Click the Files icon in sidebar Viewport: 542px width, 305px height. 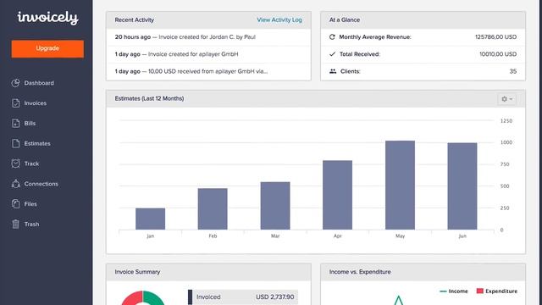(15, 203)
